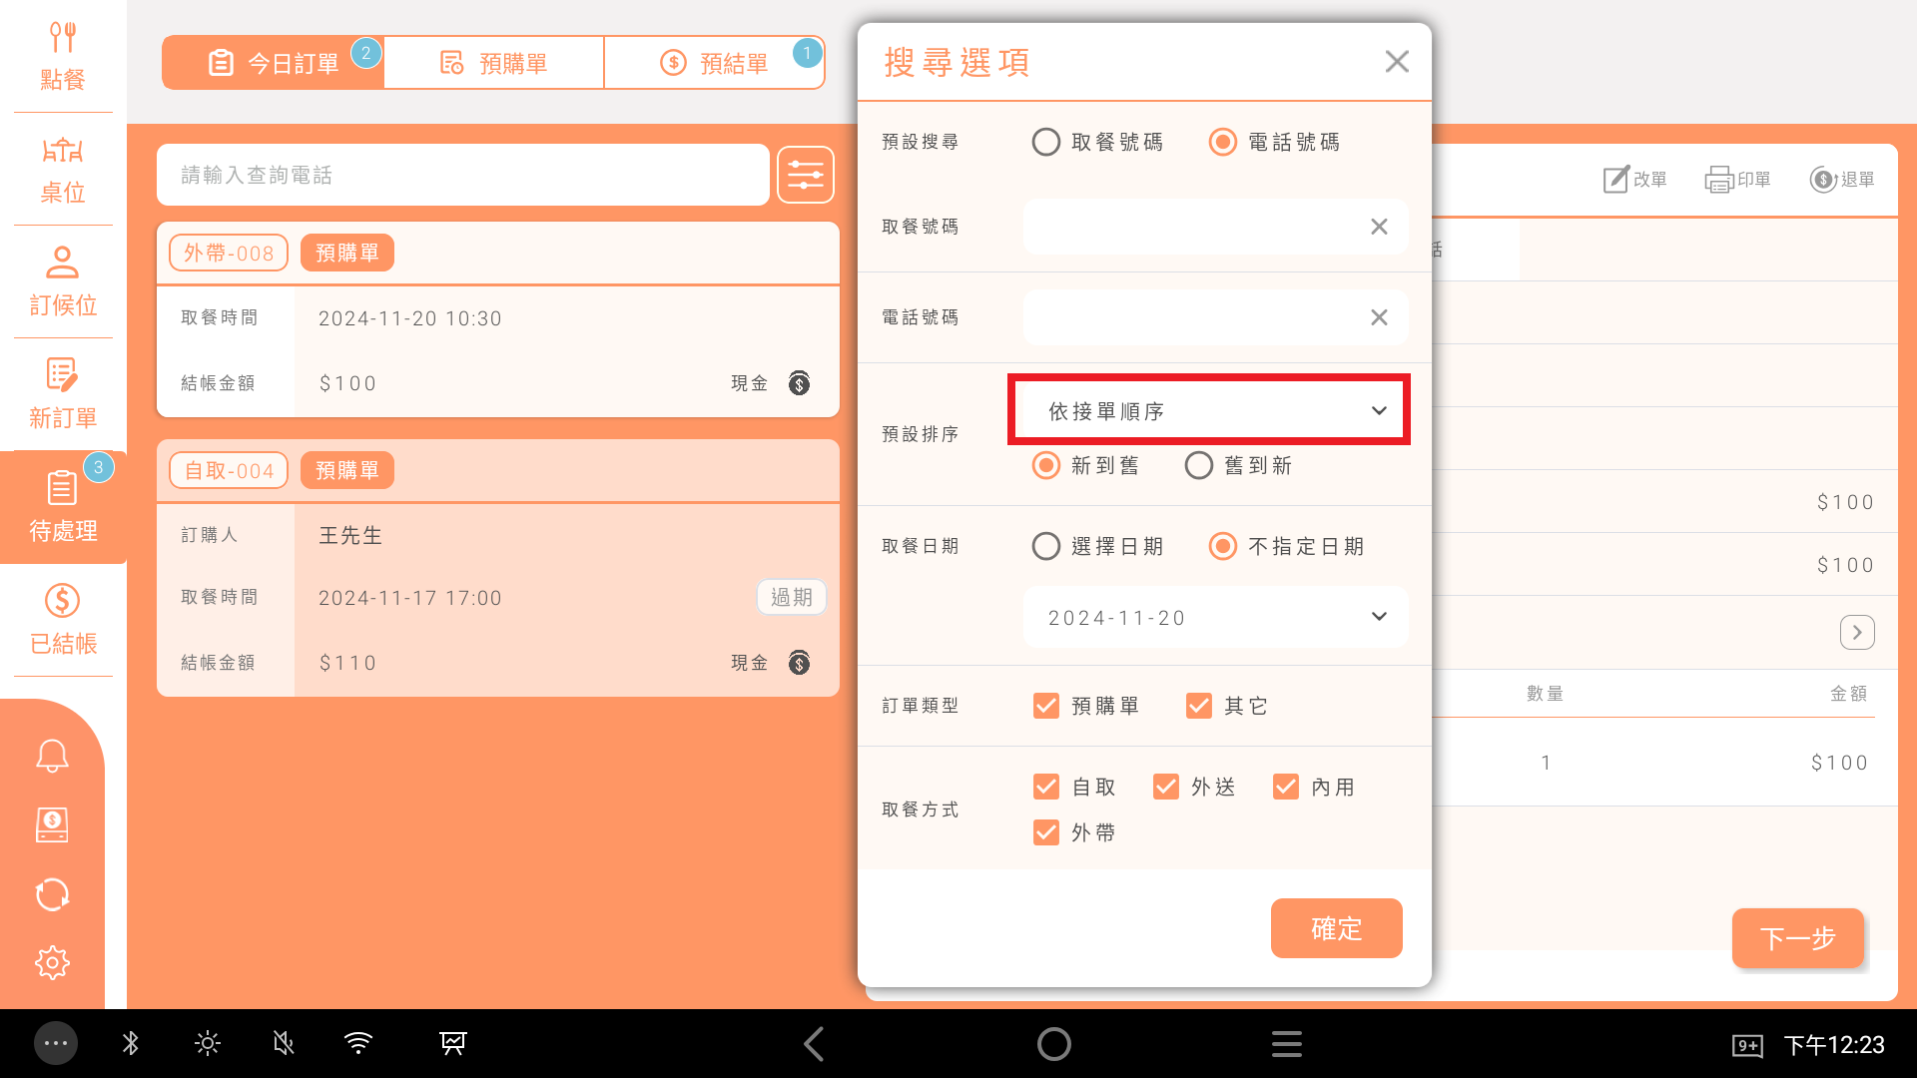The height and width of the screenshot is (1078, 1917).
Task: Select the 舊到新 sort order radio
Action: tap(1198, 466)
